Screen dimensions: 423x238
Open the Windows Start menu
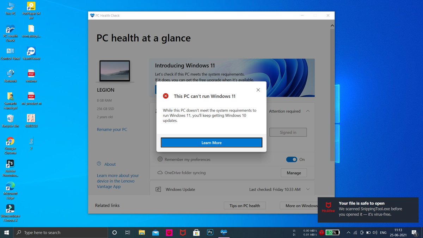6,232
